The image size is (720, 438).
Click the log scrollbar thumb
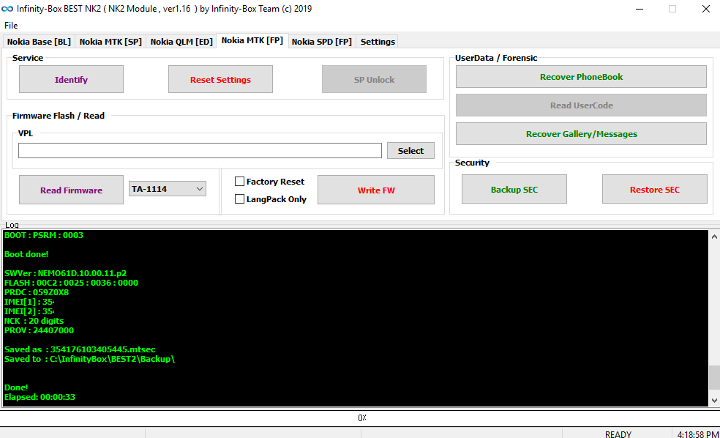click(714, 377)
